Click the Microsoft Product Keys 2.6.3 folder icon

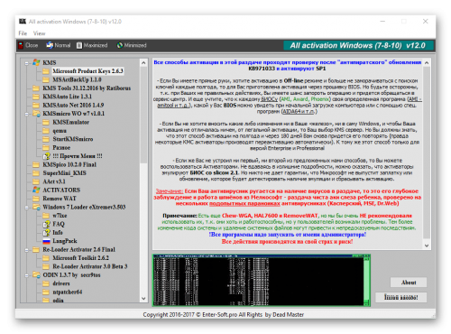[46, 71]
